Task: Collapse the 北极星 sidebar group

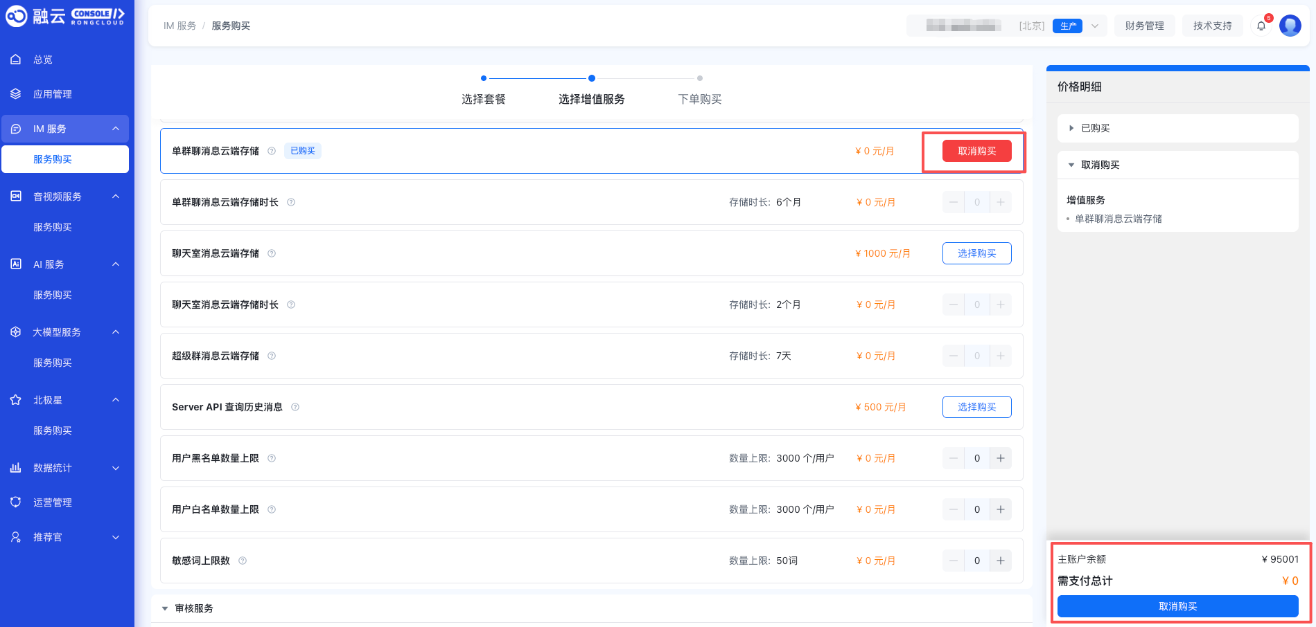Action: click(x=116, y=400)
